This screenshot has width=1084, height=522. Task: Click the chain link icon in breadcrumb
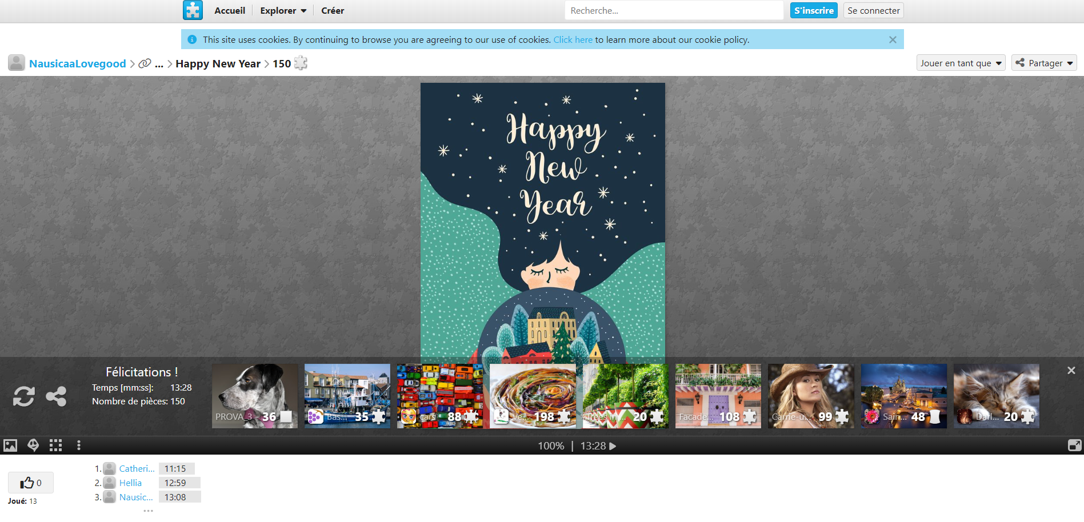(145, 63)
